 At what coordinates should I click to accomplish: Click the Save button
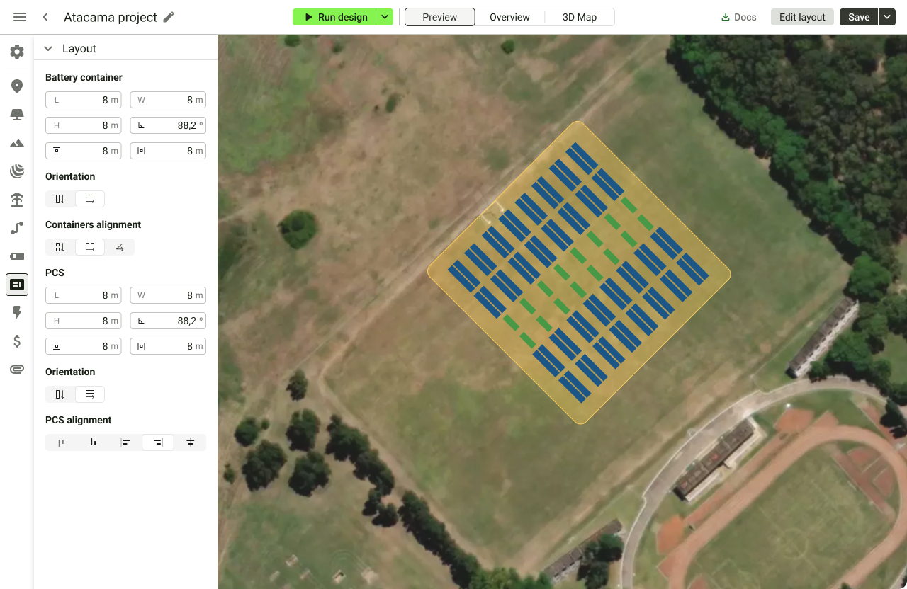click(859, 17)
